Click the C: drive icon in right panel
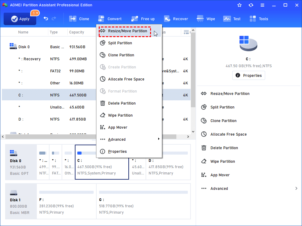The height and width of the screenshot is (226, 302). (248, 43)
